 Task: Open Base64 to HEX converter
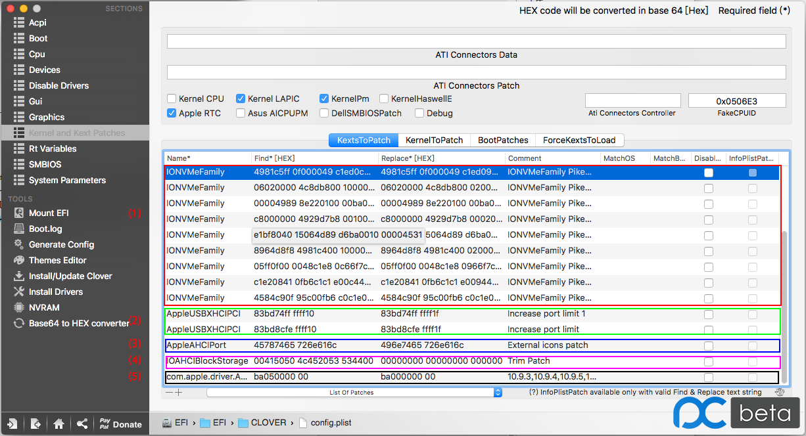tap(79, 323)
